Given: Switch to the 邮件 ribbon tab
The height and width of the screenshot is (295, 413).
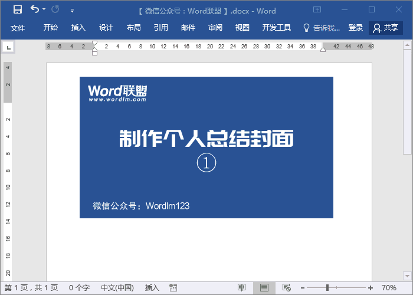Looking at the screenshot, I should (x=188, y=28).
